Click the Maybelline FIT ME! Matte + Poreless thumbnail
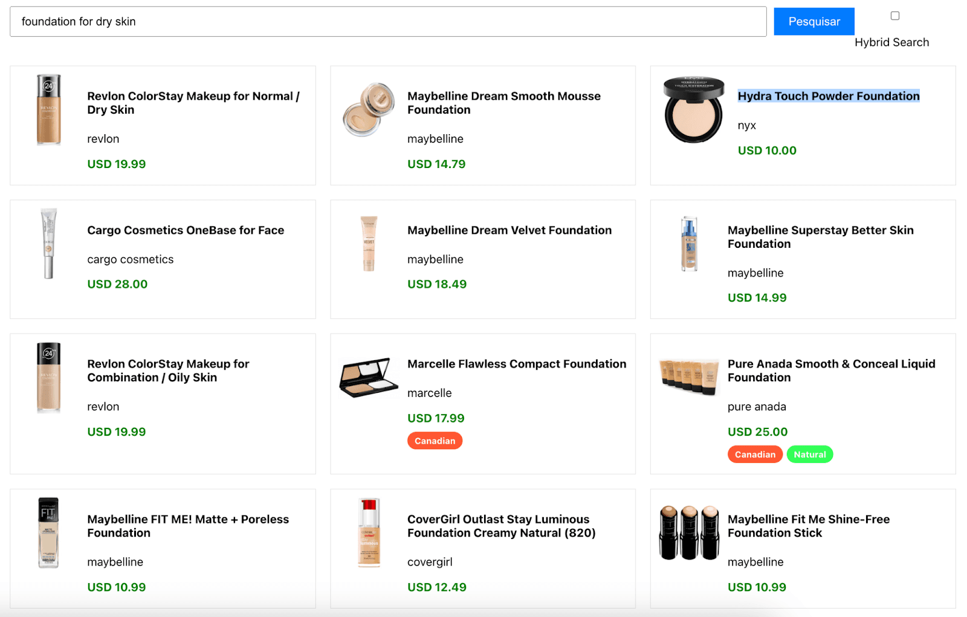The image size is (967, 617). tap(50, 532)
